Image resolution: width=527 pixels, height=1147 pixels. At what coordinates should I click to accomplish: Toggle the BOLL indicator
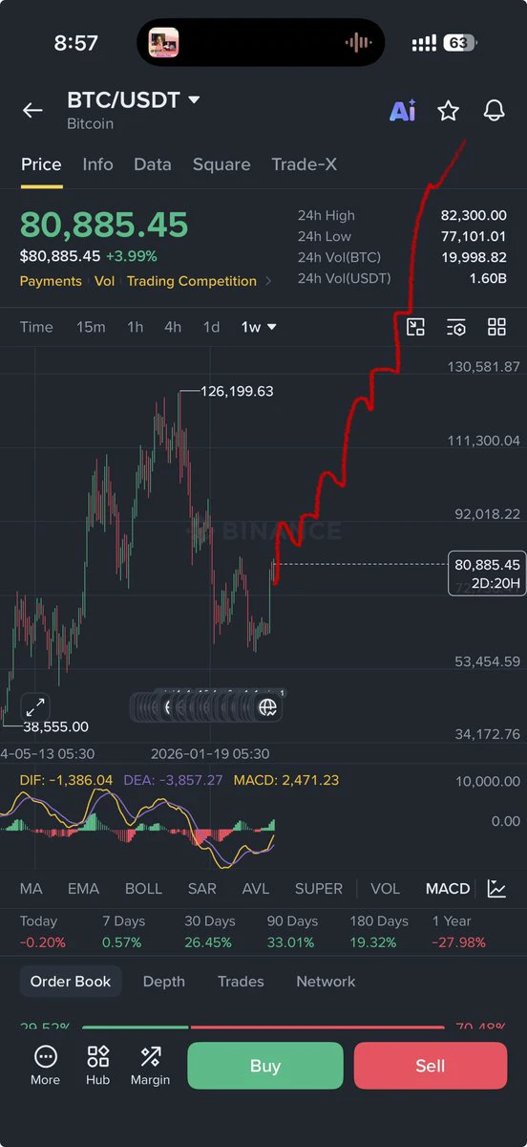pos(143,888)
